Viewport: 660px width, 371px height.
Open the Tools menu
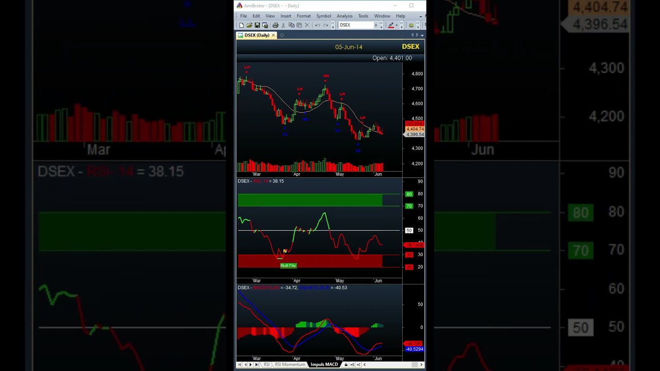pos(364,16)
